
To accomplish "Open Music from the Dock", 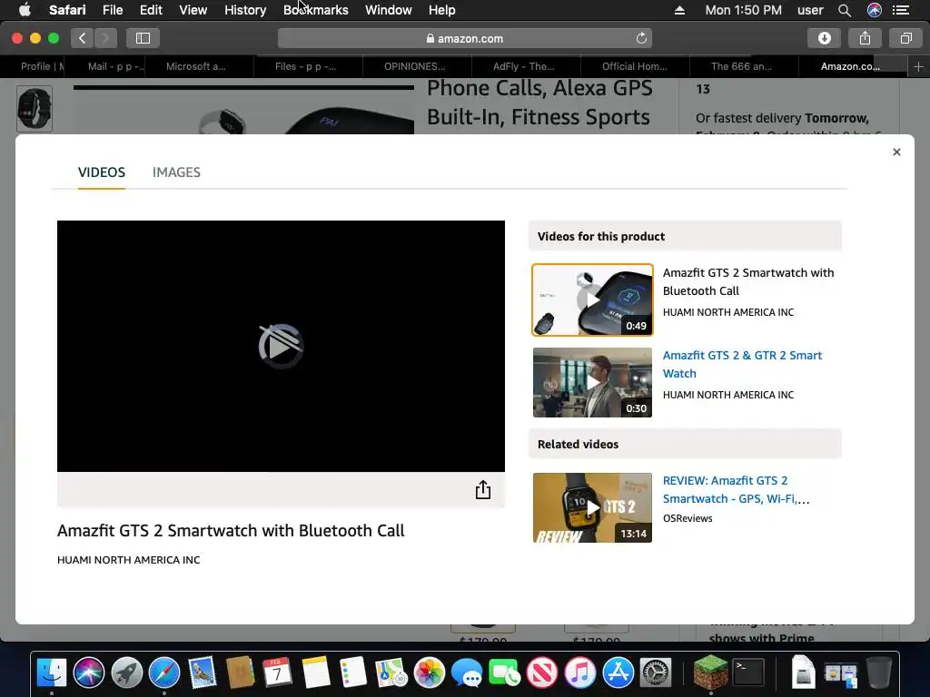I will 580,672.
